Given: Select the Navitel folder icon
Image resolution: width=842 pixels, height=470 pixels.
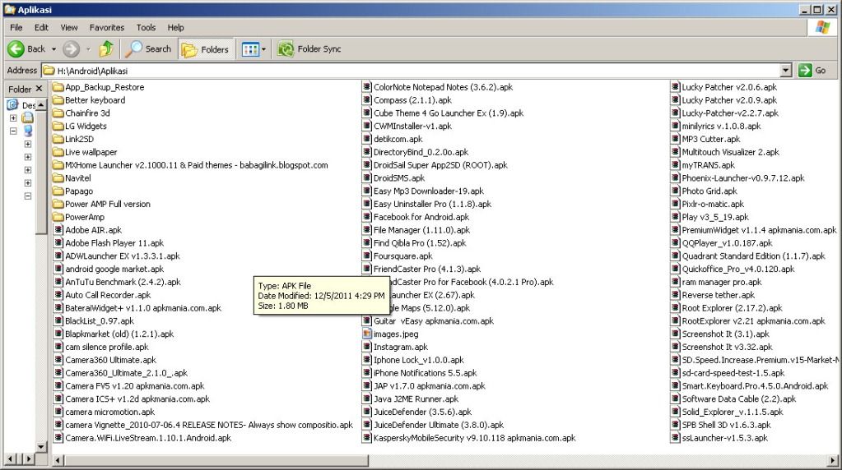Looking at the screenshot, I should [58, 178].
